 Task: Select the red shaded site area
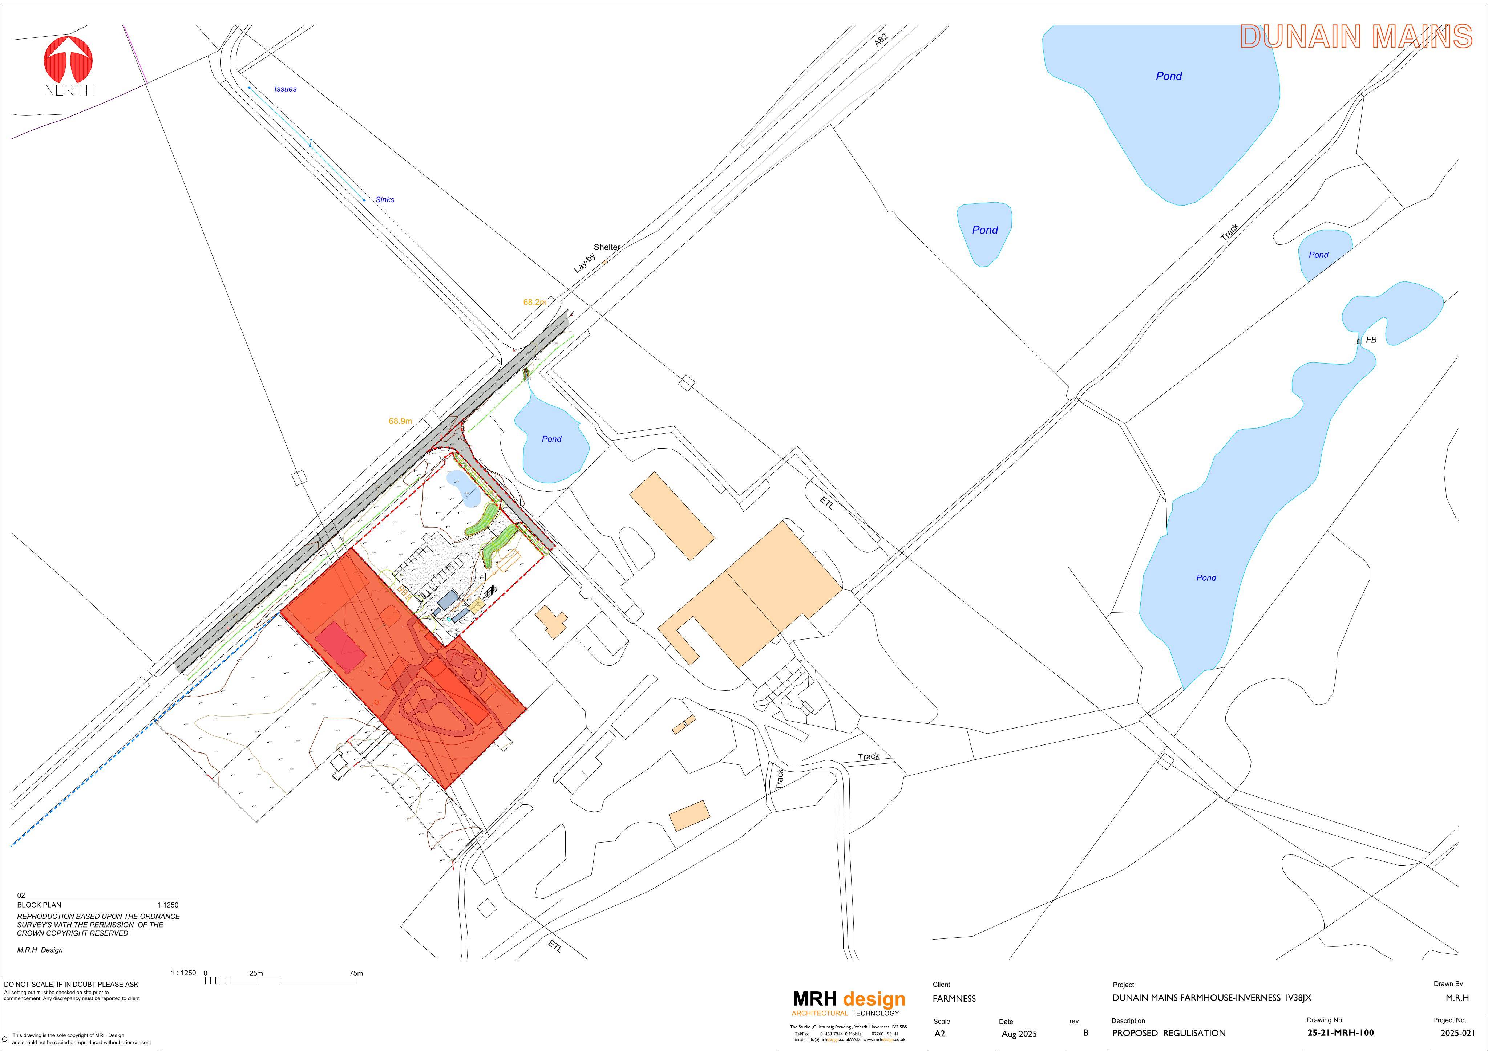(403, 668)
